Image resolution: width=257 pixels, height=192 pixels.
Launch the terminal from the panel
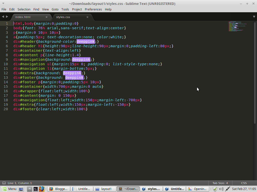[36, 189]
